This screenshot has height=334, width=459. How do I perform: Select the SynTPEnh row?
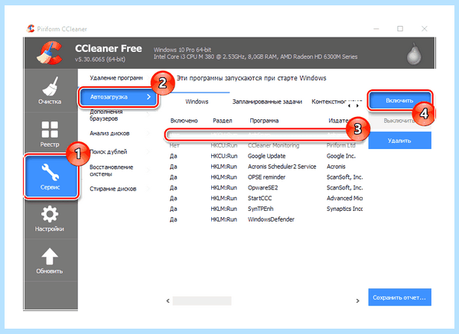point(265,209)
